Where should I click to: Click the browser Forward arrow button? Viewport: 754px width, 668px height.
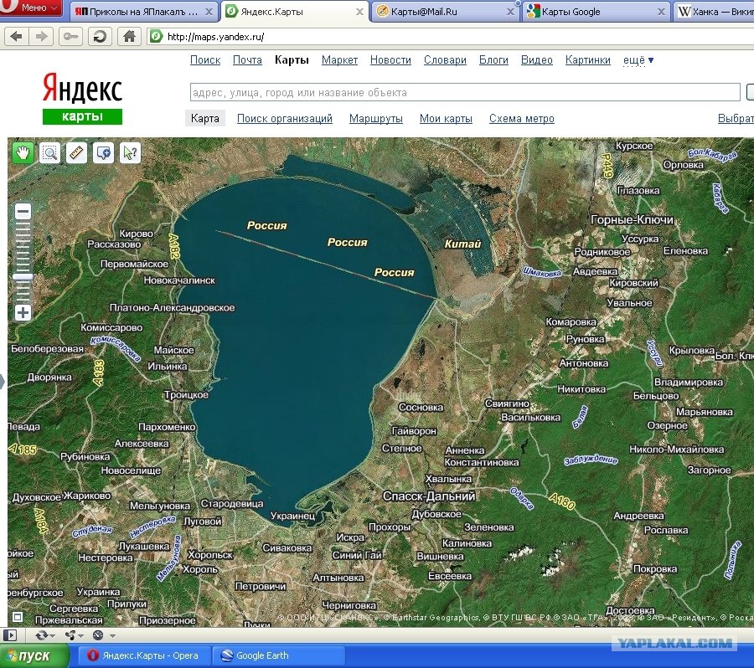[41, 37]
